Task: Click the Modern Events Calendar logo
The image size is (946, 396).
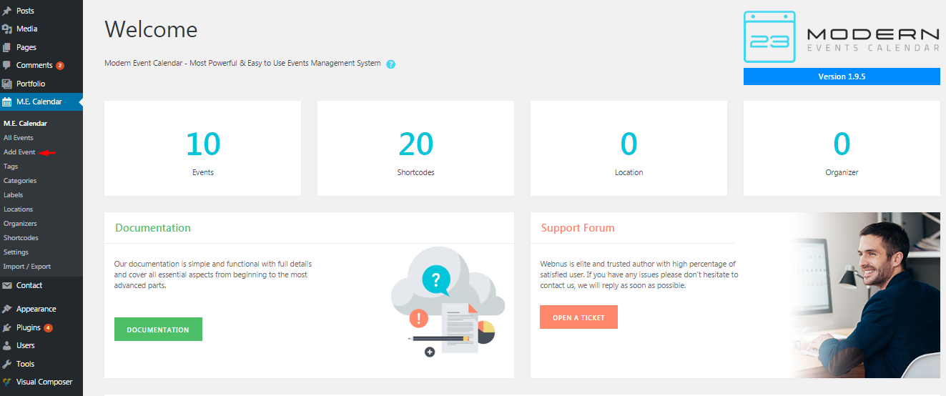Action: (x=842, y=37)
